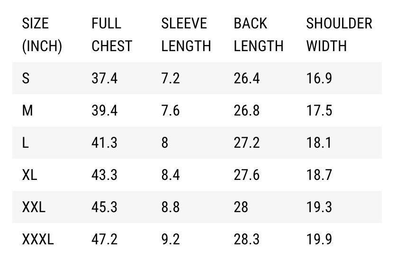Click shoulder width value 19.9
This screenshot has width=396, height=268.
(319, 239)
